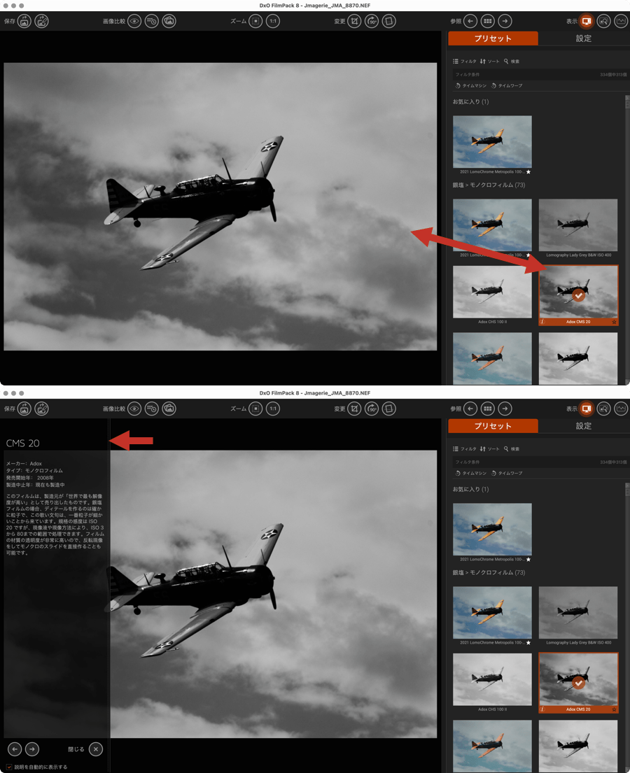Click the zoom-to-fit icon in the lower window

256,409
